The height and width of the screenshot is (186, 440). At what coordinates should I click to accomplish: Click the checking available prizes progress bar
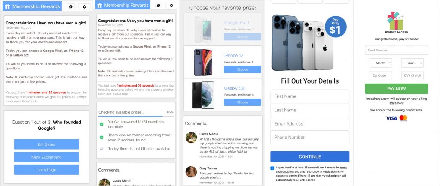click(136, 116)
